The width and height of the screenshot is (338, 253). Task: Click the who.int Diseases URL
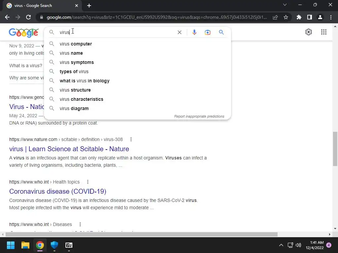40,224
